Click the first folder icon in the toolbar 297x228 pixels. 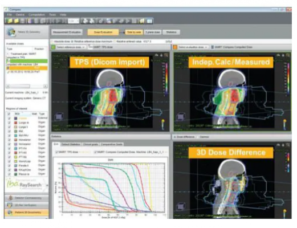click(x=9, y=21)
